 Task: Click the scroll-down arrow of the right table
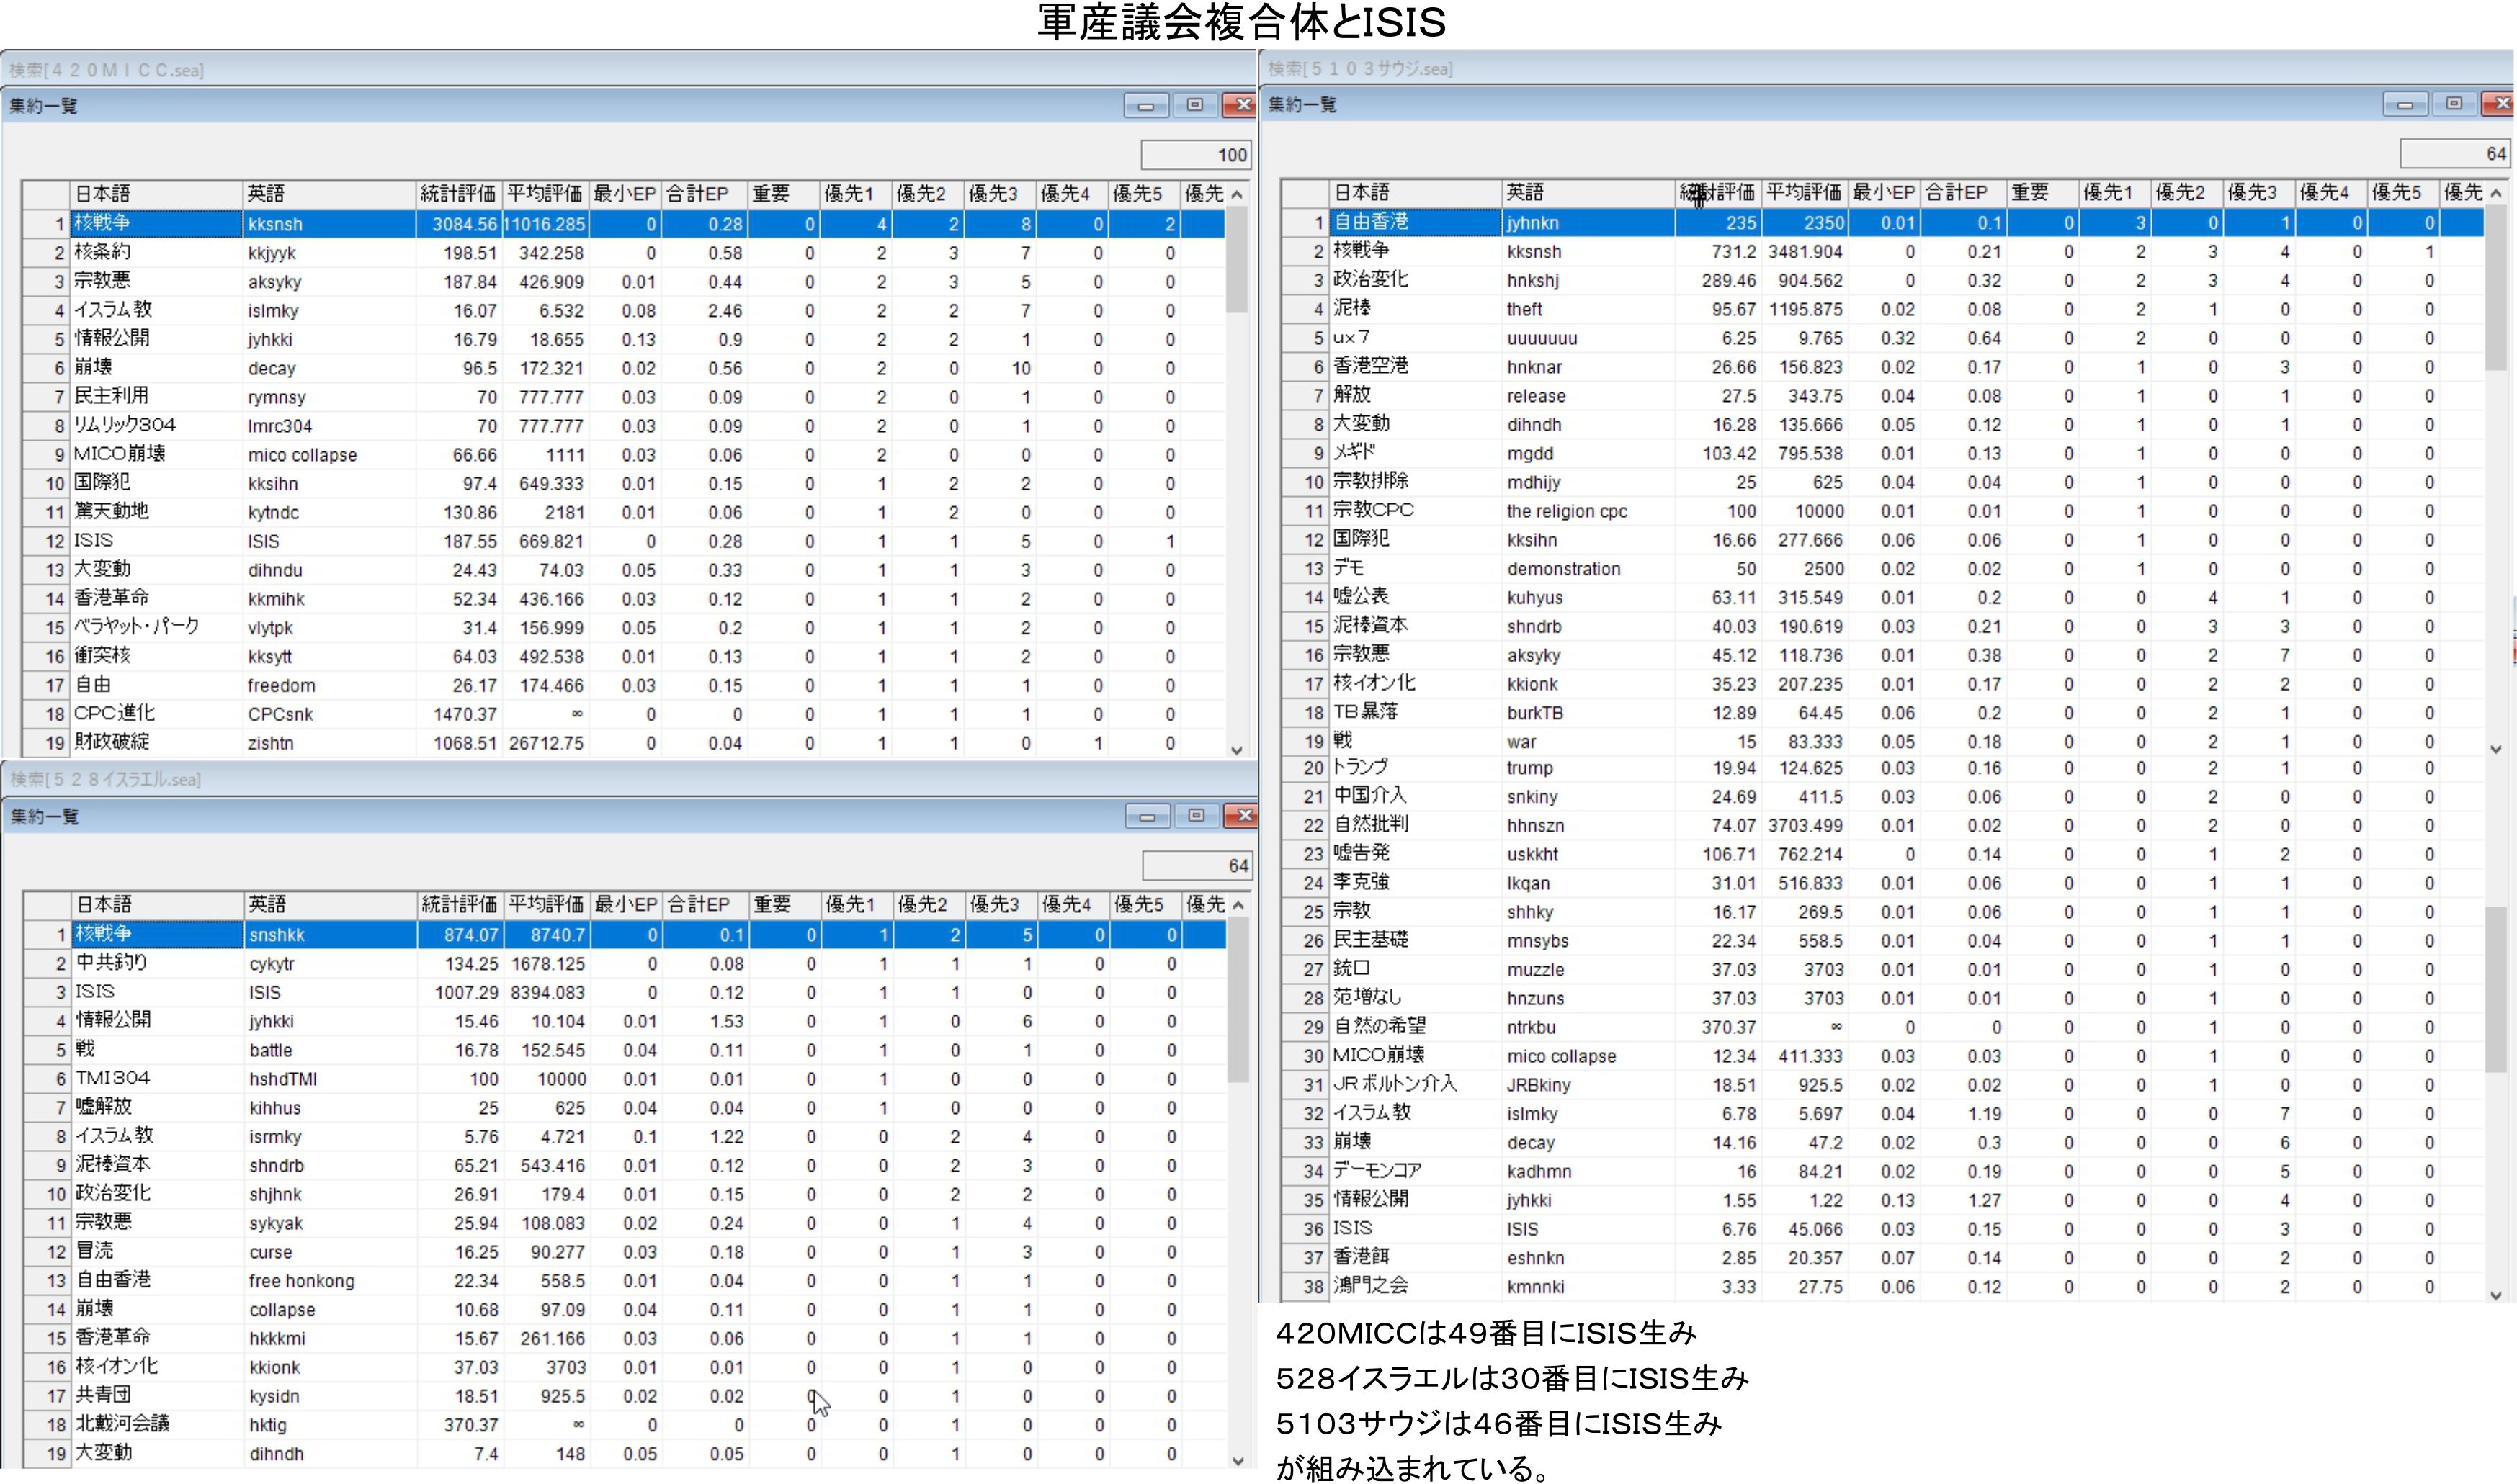[2495, 1295]
